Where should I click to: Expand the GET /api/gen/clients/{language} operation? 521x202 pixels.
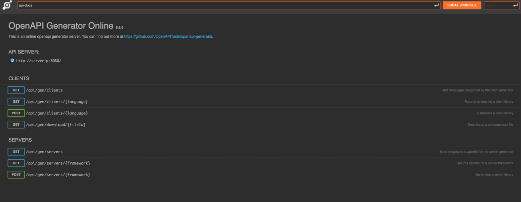click(x=57, y=101)
